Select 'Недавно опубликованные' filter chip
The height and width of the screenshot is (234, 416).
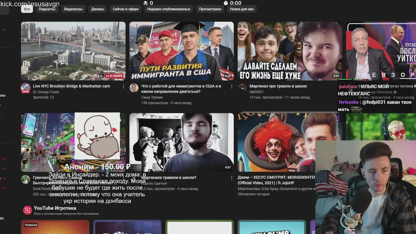169,9
